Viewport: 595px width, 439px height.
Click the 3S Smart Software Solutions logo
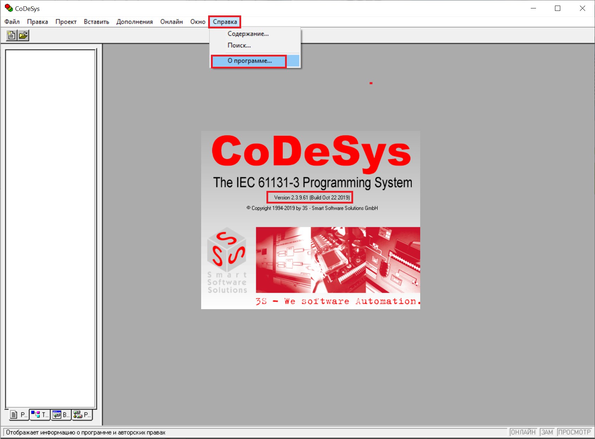tap(227, 260)
